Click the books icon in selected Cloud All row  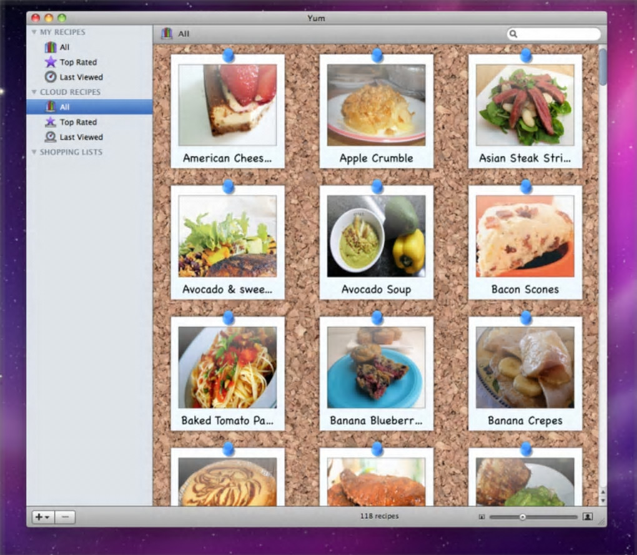click(x=51, y=107)
